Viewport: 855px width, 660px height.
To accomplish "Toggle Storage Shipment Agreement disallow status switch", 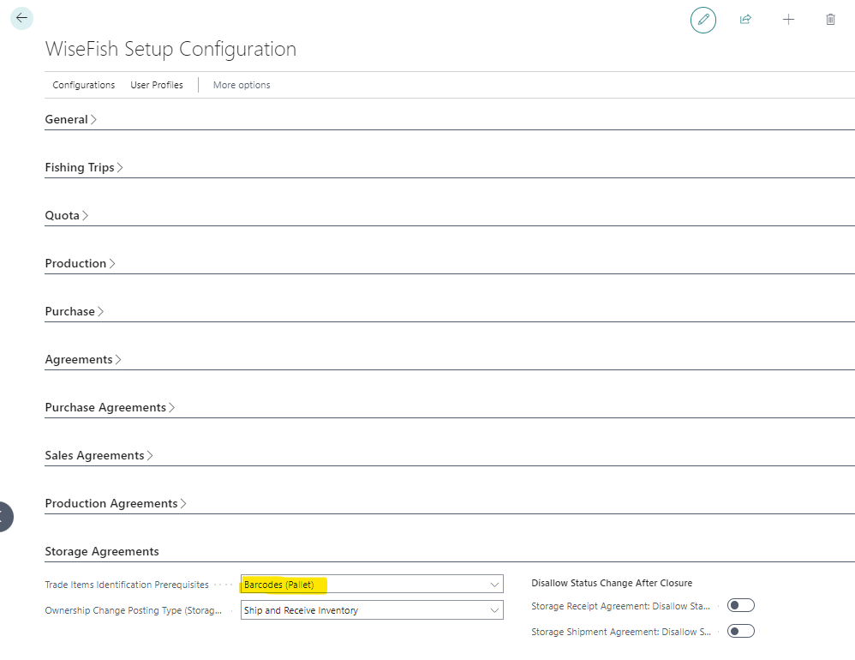I will (x=740, y=632).
